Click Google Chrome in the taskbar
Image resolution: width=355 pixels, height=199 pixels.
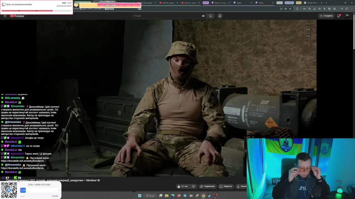click(x=203, y=196)
